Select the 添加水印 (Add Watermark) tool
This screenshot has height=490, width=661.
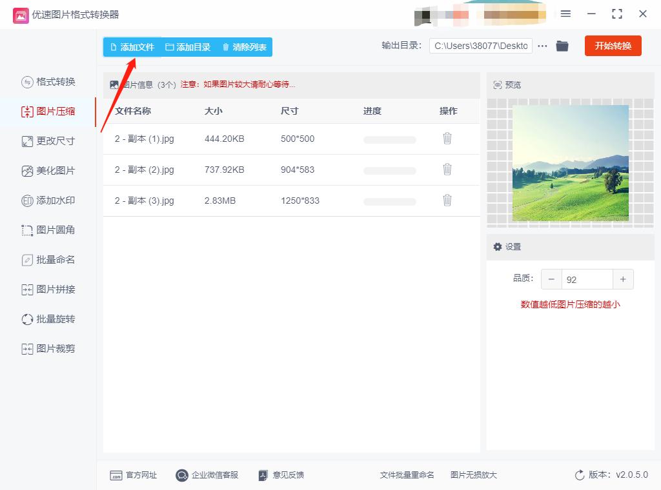pyautogui.click(x=48, y=200)
